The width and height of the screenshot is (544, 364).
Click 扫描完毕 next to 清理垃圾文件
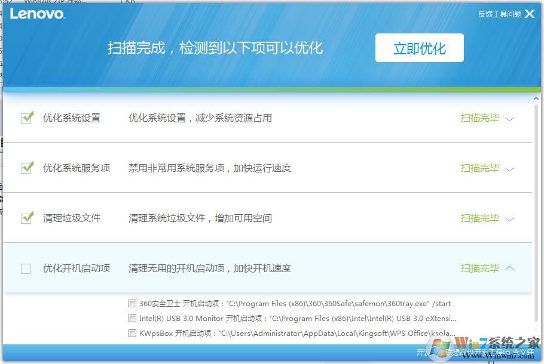pos(481,218)
